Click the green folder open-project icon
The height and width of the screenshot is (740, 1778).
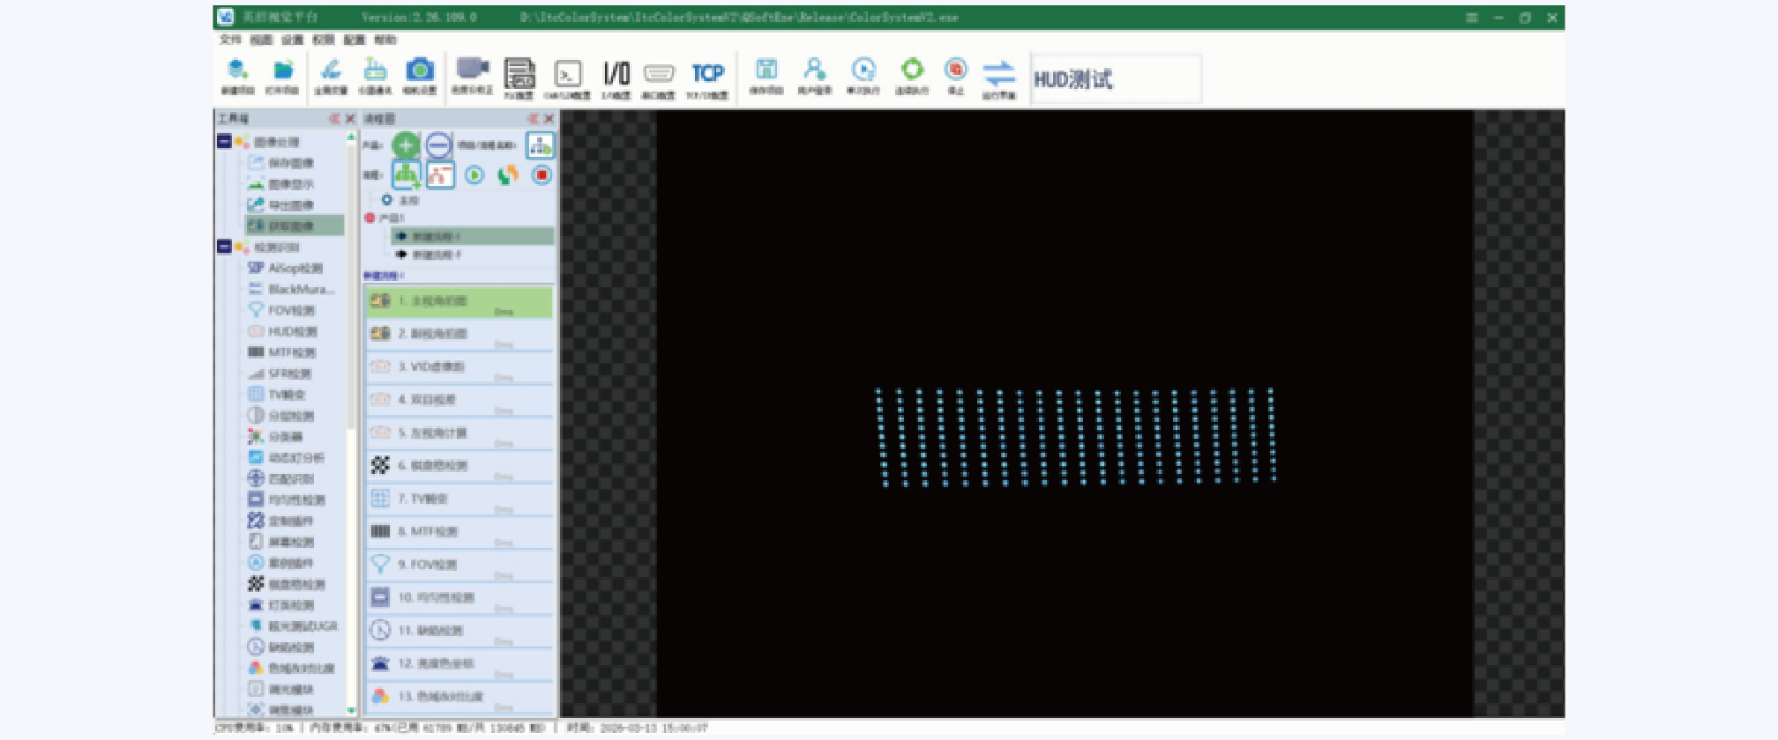[x=282, y=70]
